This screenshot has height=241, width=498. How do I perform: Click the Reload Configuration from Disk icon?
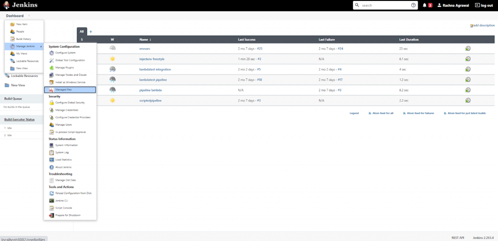52,193
